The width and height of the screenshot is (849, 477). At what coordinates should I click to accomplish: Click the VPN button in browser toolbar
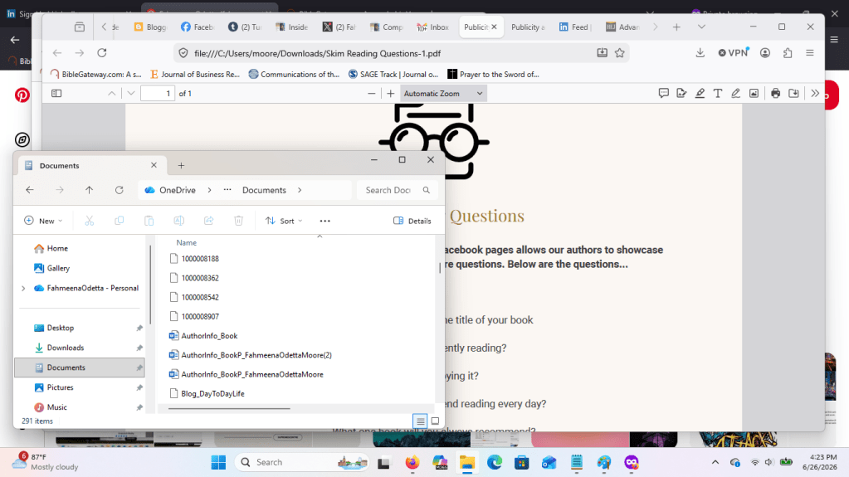pyautogui.click(x=733, y=52)
